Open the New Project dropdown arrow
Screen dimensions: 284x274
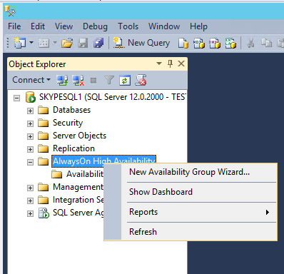[31, 43]
